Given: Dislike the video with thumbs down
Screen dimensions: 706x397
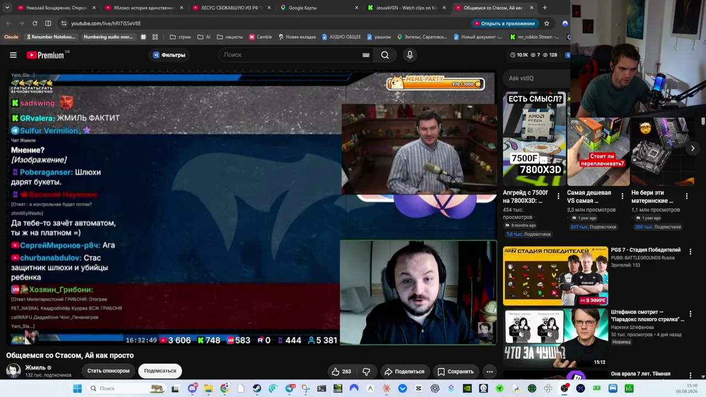Looking at the screenshot, I should (x=366, y=372).
